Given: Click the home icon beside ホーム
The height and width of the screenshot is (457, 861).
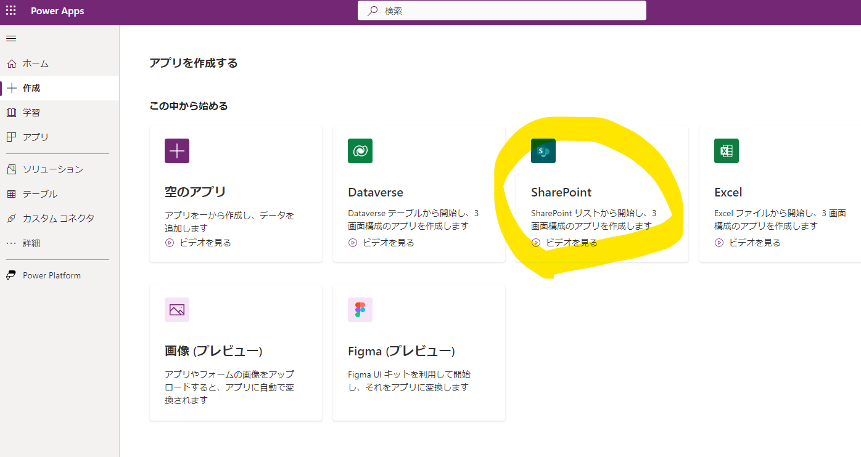Looking at the screenshot, I should (11, 63).
